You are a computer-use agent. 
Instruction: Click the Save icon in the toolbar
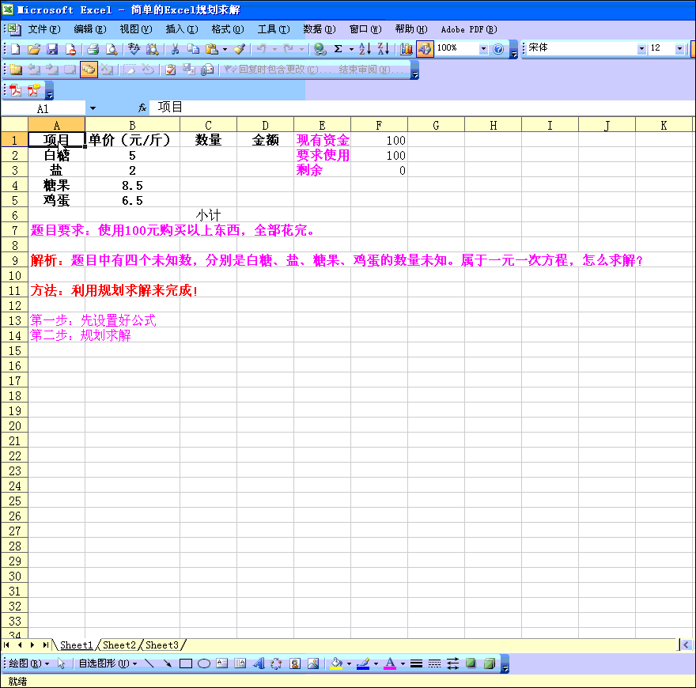pyautogui.click(x=51, y=49)
